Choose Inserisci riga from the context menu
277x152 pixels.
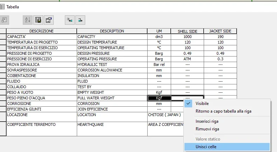tap(207, 121)
